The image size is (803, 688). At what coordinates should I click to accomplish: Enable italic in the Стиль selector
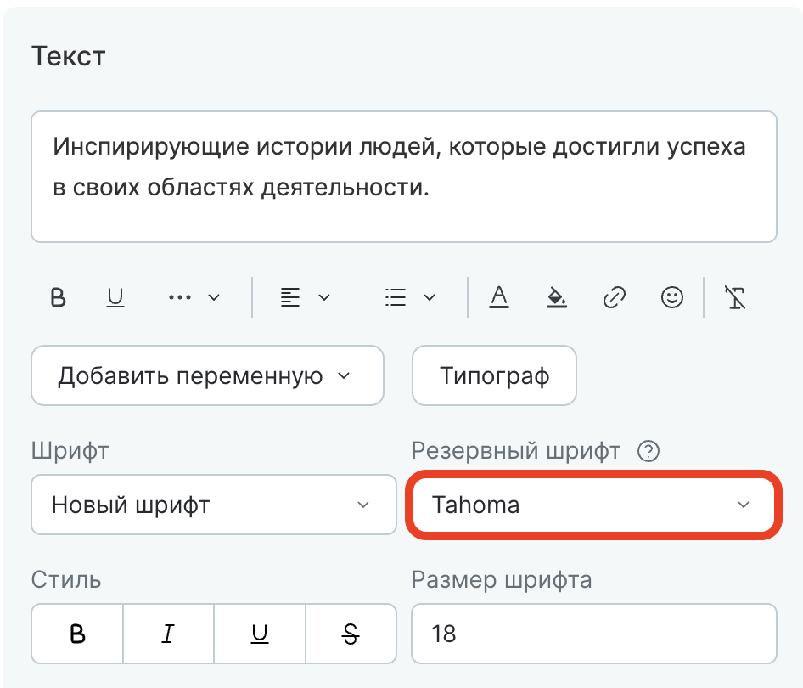168,633
